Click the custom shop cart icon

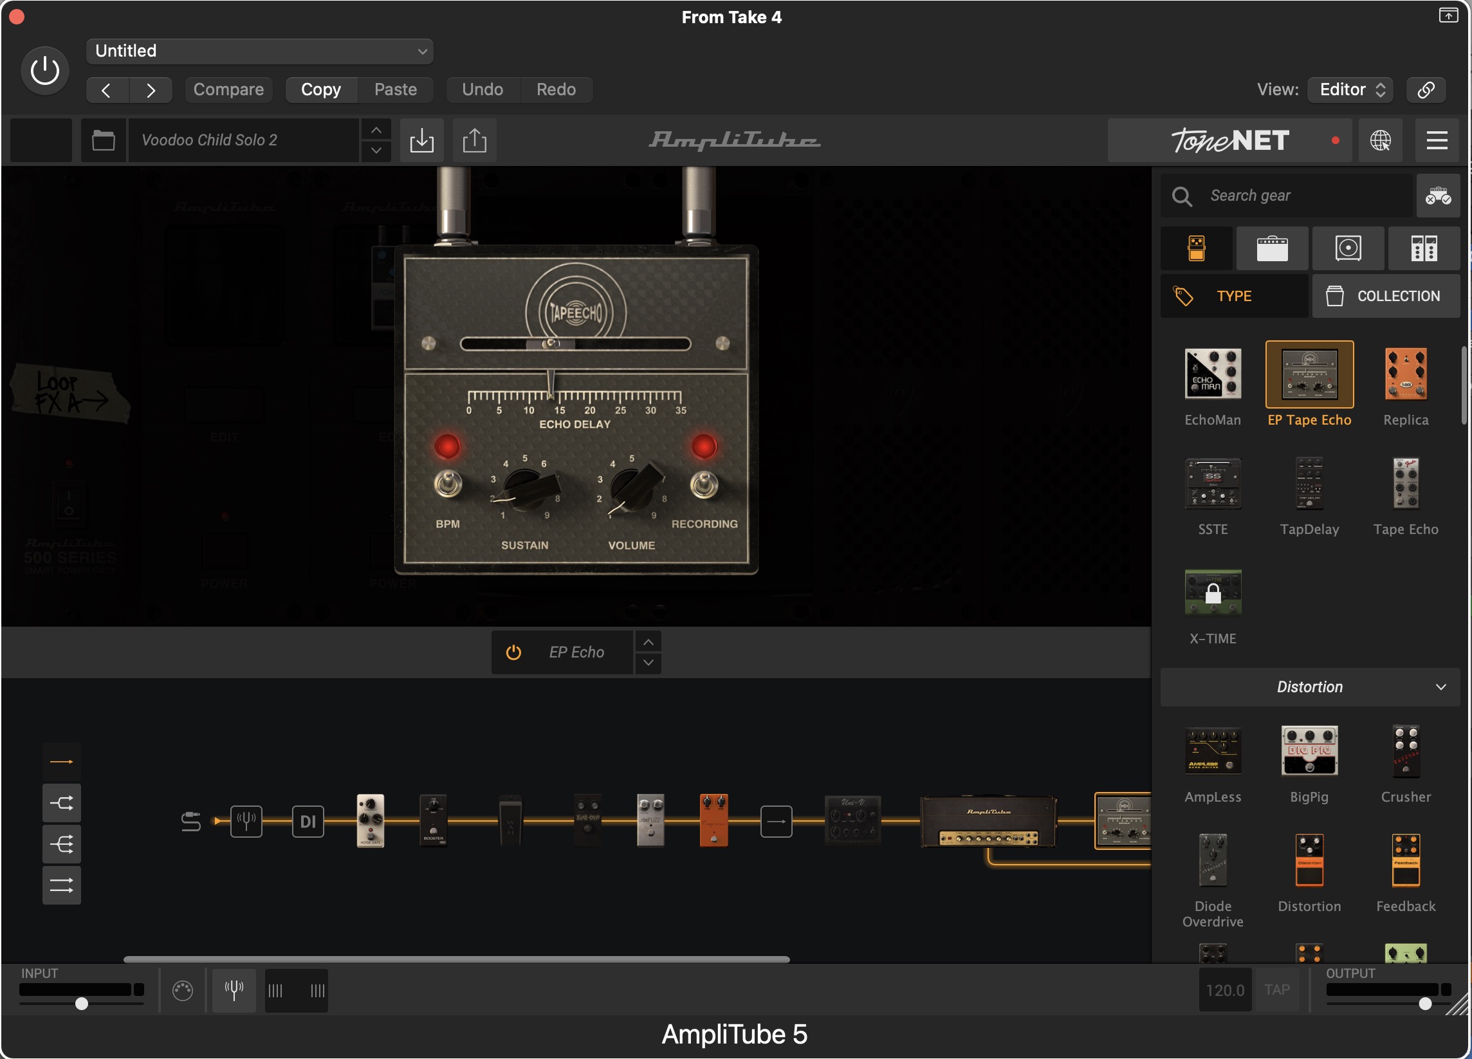coord(1439,196)
